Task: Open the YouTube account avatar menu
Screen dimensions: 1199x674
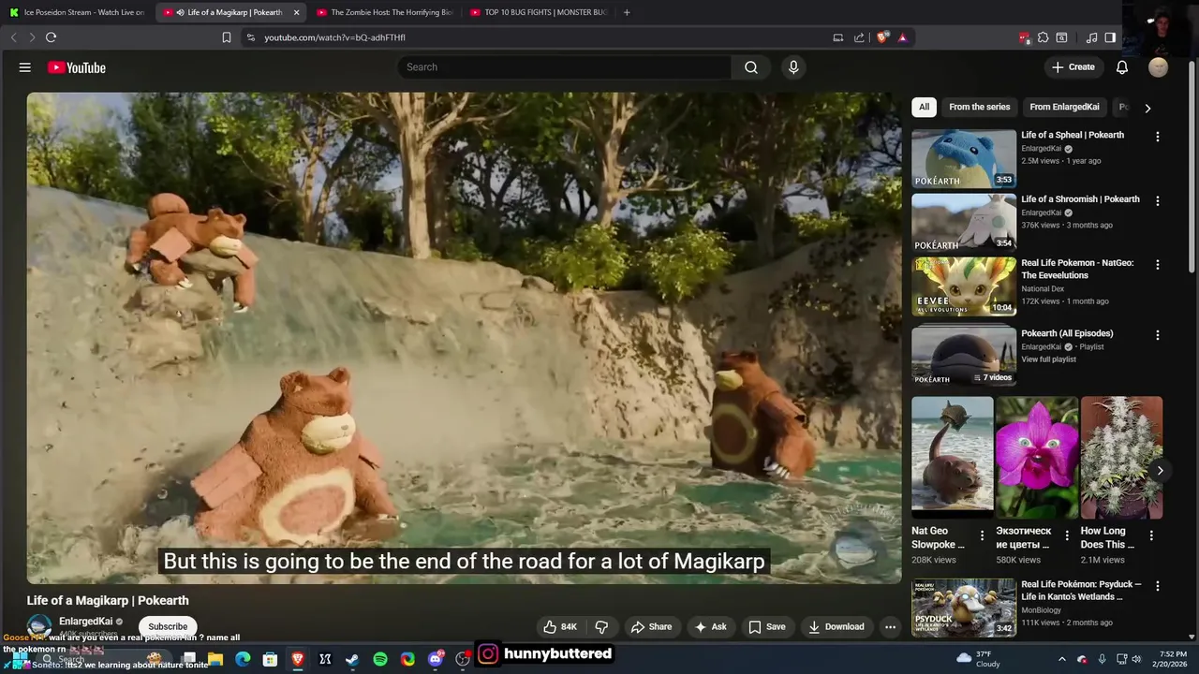Action: (1159, 67)
